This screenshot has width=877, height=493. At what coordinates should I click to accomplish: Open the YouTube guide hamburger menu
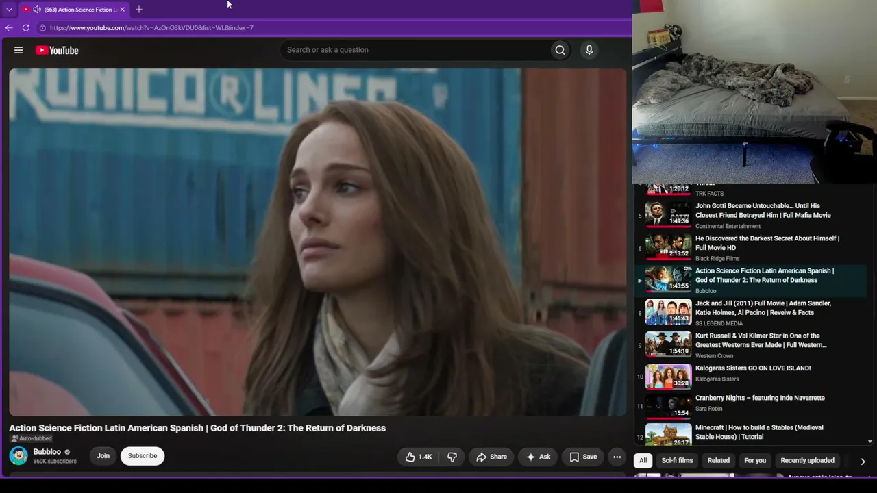(x=18, y=50)
